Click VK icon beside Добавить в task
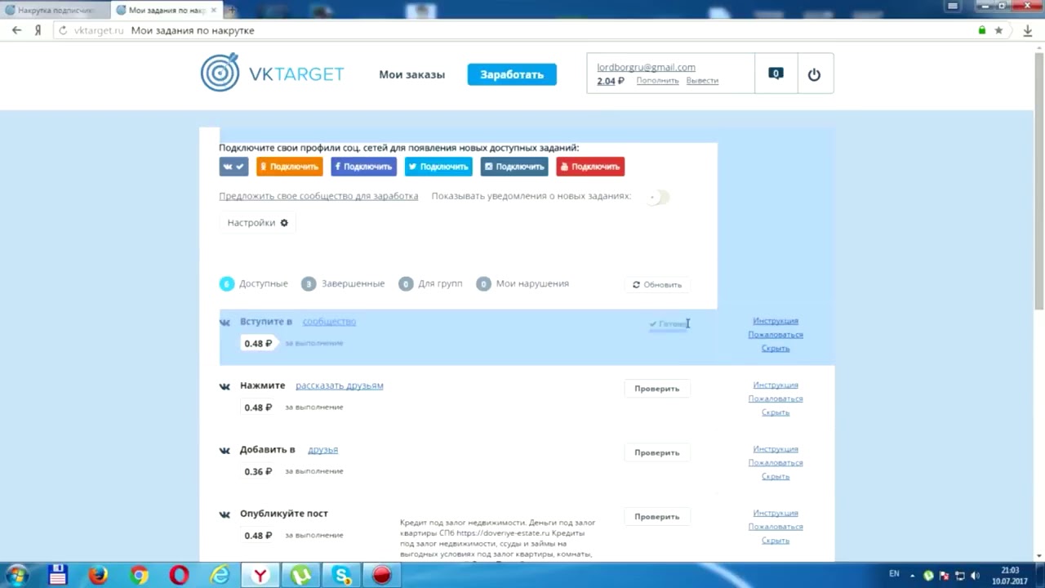 pos(225,451)
